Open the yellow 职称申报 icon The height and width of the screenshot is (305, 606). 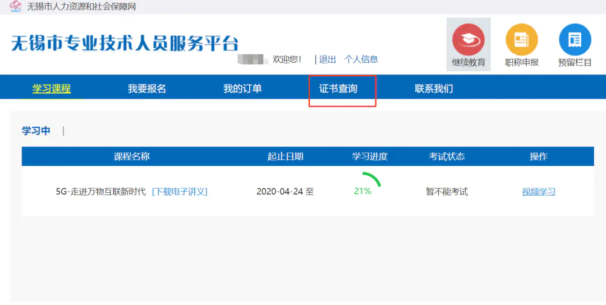tap(521, 40)
